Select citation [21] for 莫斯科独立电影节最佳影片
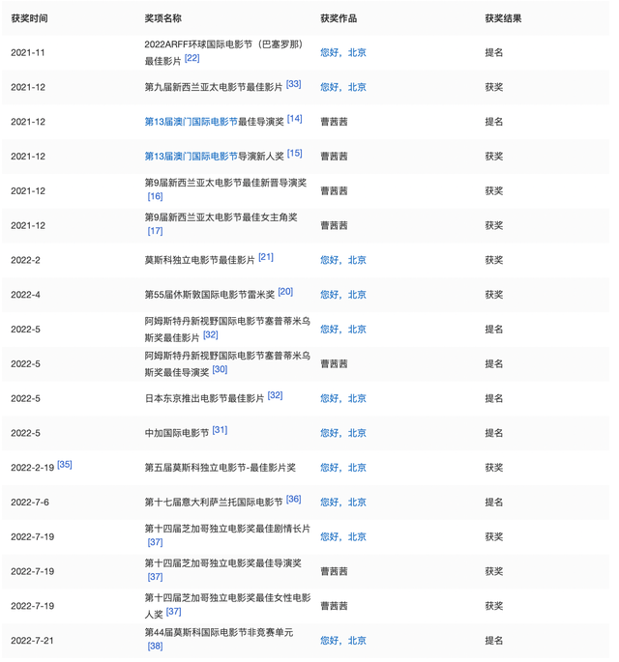The image size is (619, 662). [x=265, y=258]
